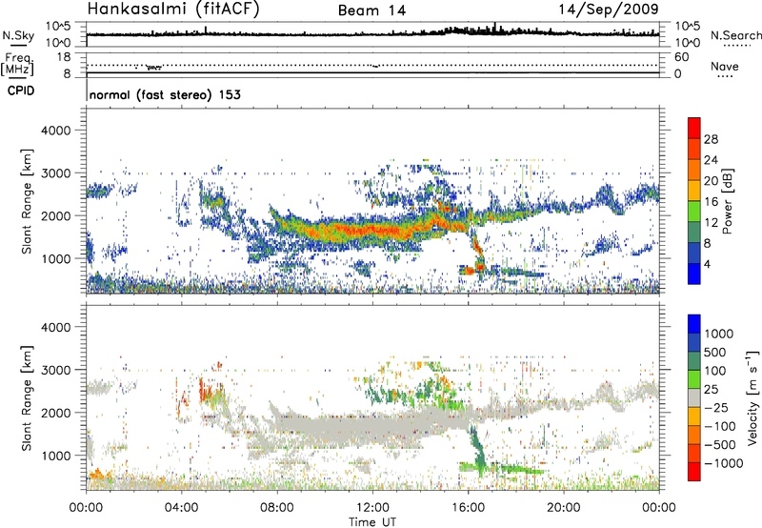Click the velocity colorbar value -25
The height and width of the screenshot is (528, 762).
[x=717, y=407]
